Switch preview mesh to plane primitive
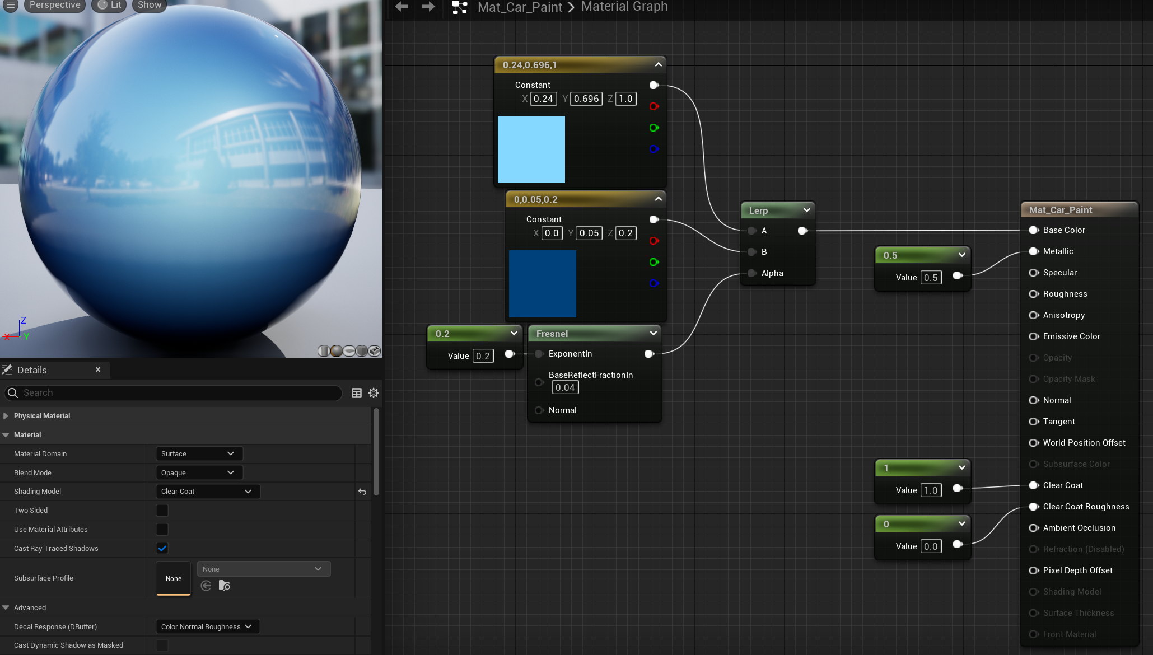Screen dimensions: 1153x655 [349, 351]
